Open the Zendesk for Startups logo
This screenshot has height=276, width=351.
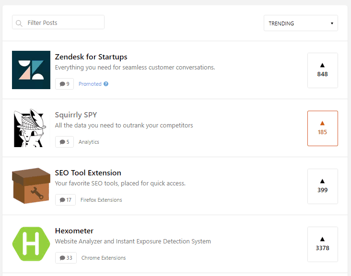pos(31,70)
